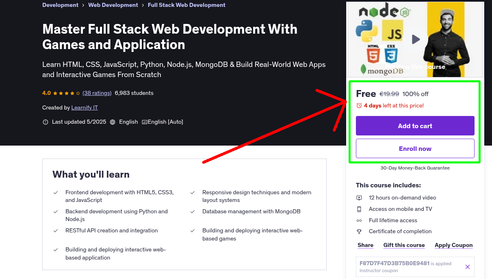Click Gift this course
The height and width of the screenshot is (279, 492).
(x=404, y=245)
